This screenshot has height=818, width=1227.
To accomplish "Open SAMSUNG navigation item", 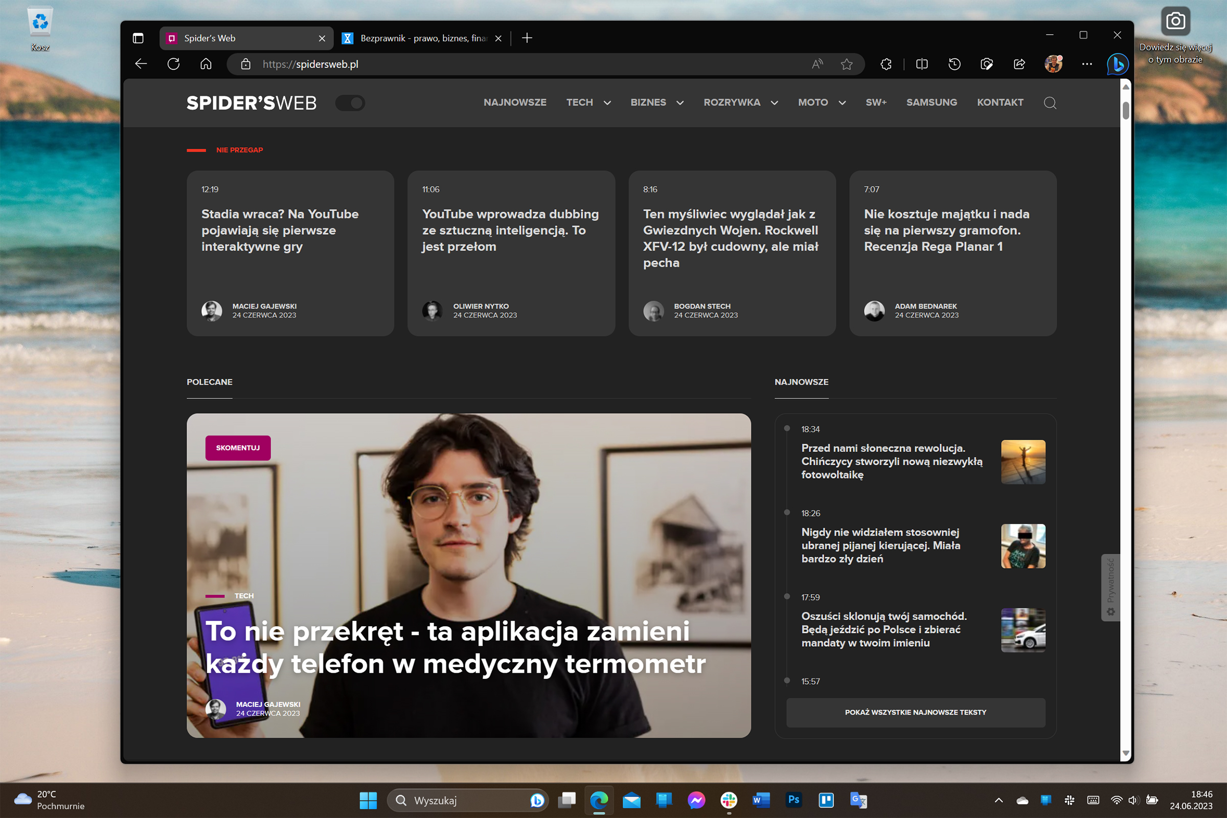I will (x=931, y=102).
